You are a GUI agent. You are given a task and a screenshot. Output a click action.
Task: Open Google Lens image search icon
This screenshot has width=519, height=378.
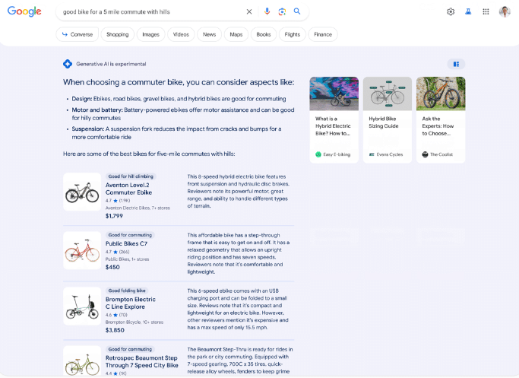click(x=282, y=11)
